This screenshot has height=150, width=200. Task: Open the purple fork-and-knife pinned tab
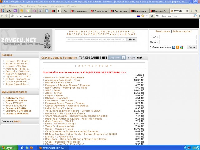(15, 11)
